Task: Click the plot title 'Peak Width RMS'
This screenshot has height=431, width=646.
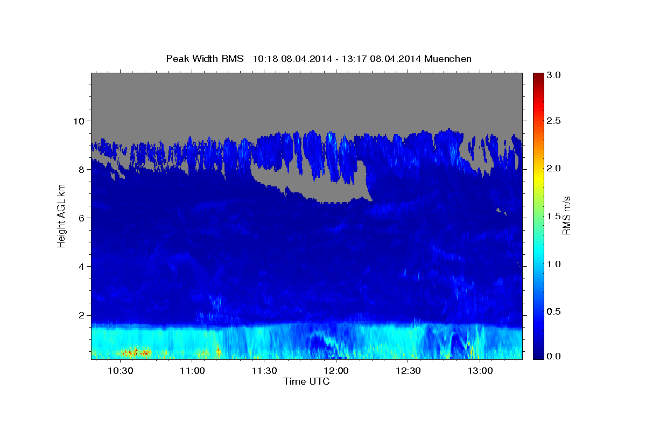Action: (205, 59)
